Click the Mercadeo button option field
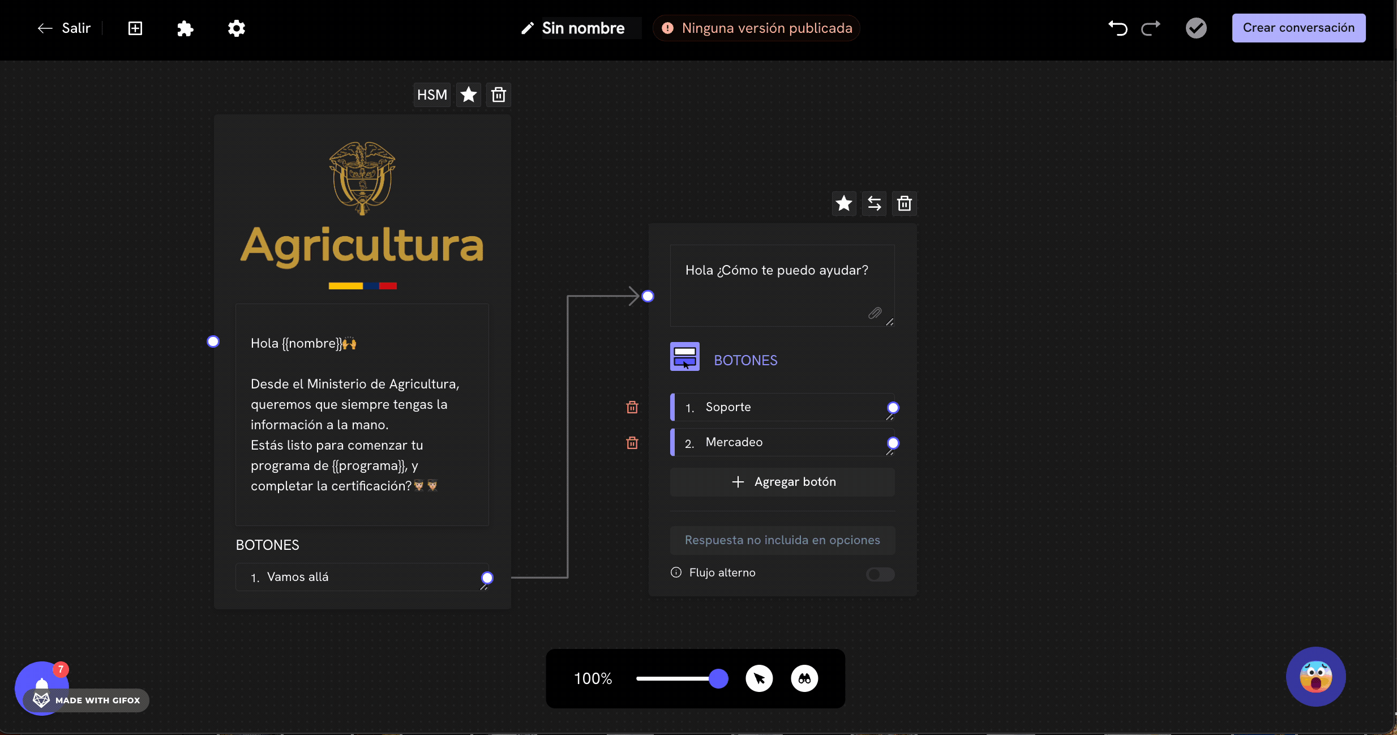1397x735 pixels. click(781, 442)
